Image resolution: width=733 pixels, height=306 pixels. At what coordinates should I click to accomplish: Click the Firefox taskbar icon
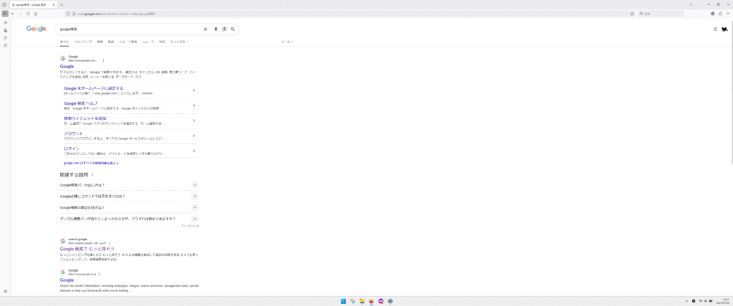tap(372, 301)
